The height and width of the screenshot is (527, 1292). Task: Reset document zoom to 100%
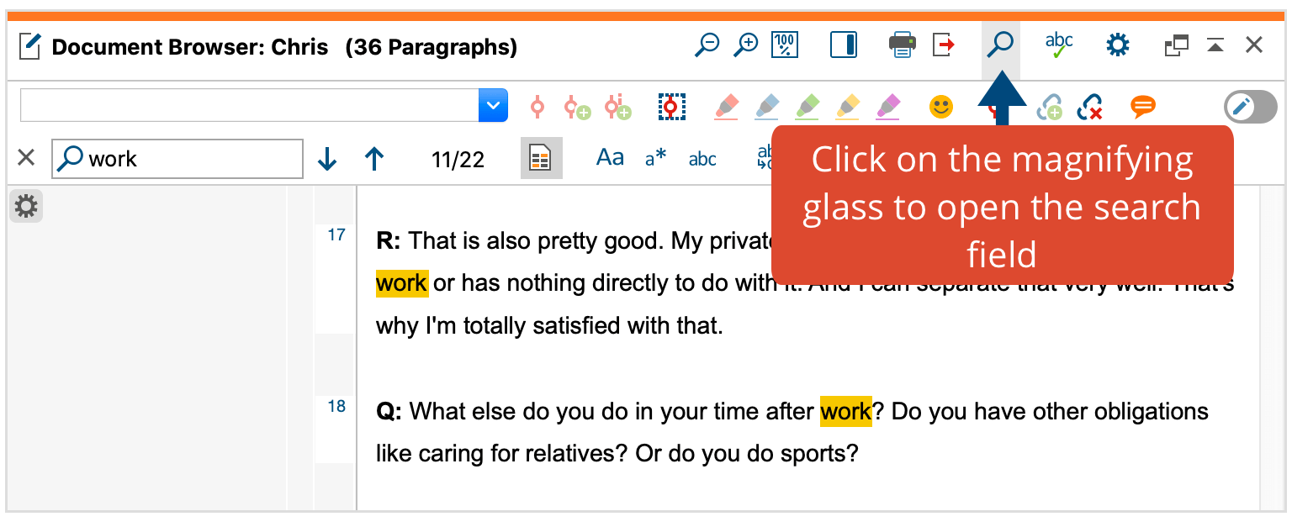click(786, 45)
